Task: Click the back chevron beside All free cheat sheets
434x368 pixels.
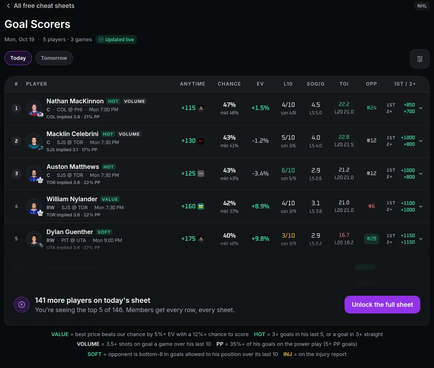Action: pos(8,6)
